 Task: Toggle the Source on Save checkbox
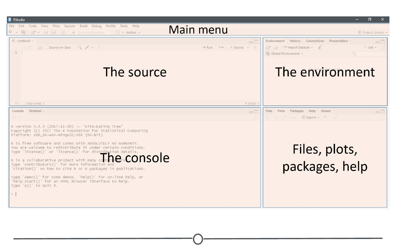(x=46, y=47)
